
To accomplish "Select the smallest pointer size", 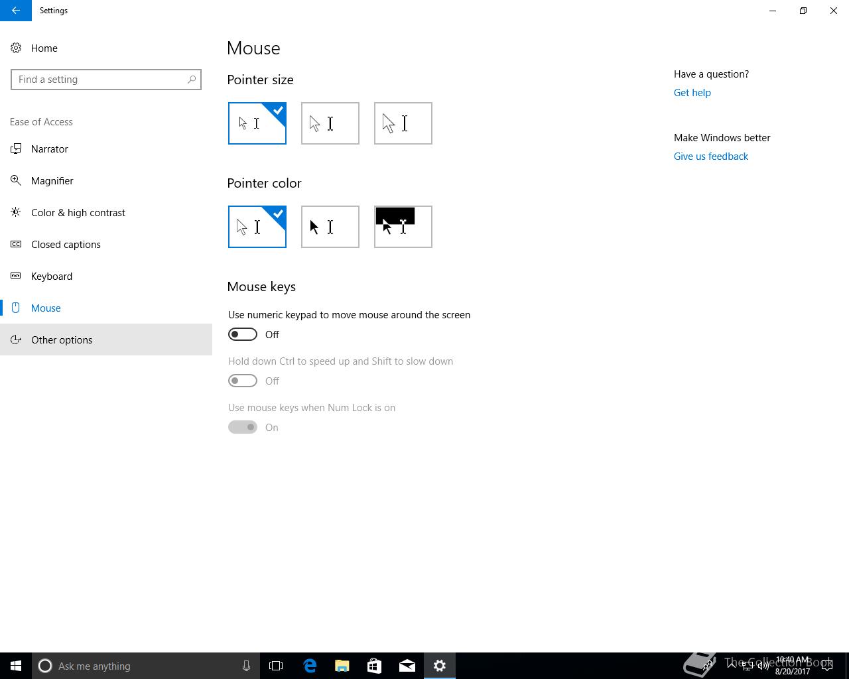I will [257, 123].
